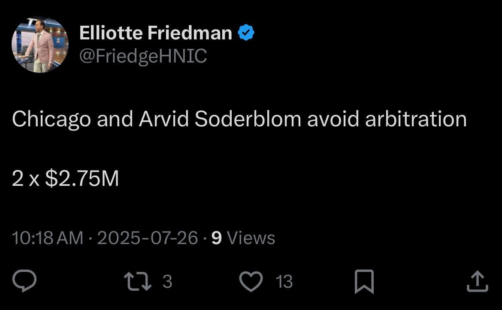Click the like count of 13
The height and width of the screenshot is (310, 502).
click(285, 283)
